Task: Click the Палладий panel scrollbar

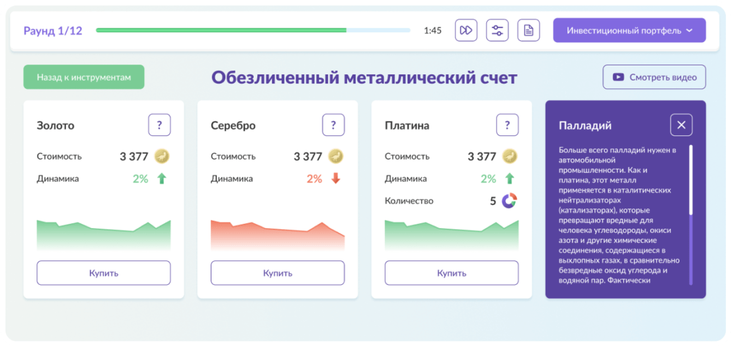Action: (690, 215)
